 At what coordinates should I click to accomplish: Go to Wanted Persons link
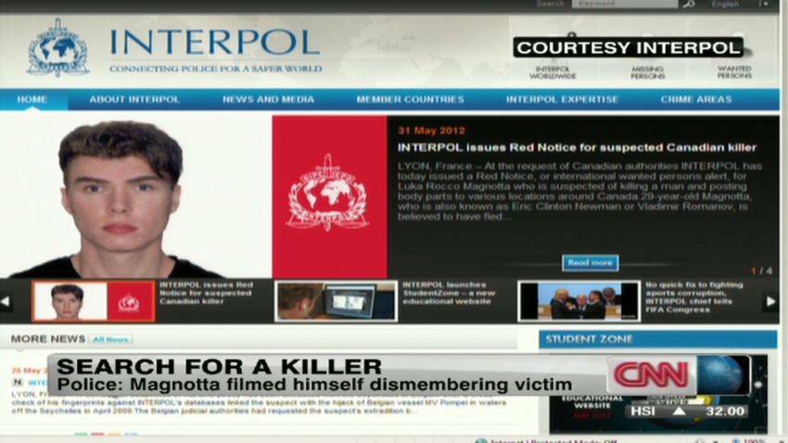click(x=734, y=71)
